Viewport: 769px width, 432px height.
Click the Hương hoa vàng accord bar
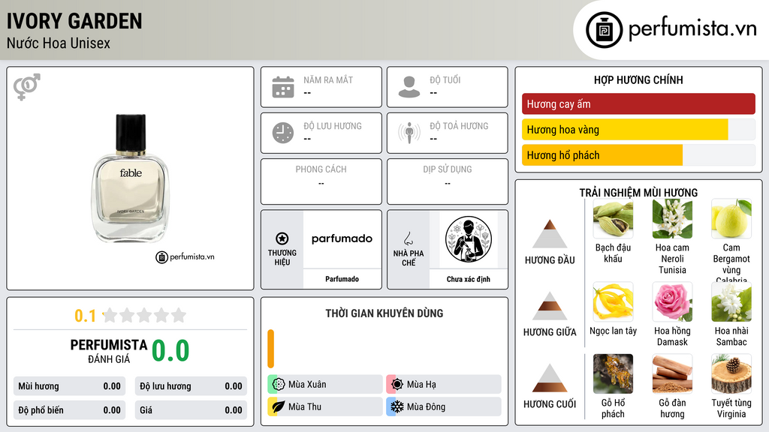(x=638, y=129)
